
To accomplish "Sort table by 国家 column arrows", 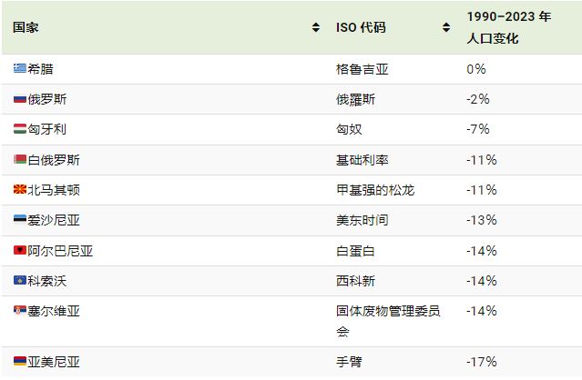I will click(315, 27).
